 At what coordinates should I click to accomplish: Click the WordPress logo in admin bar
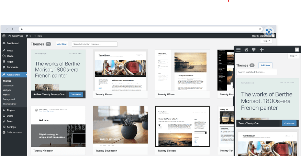(x=4, y=36)
